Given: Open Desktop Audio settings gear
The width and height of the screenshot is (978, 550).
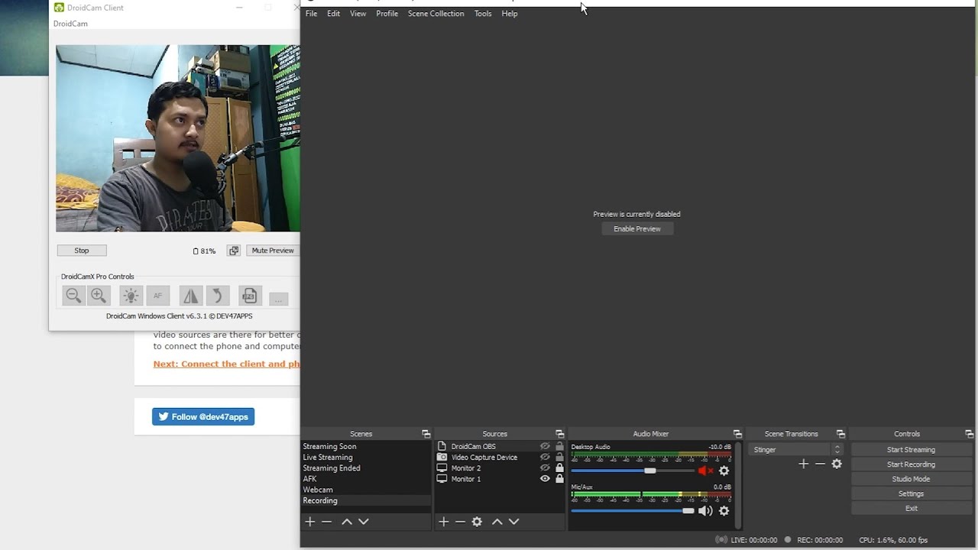Looking at the screenshot, I should [724, 471].
